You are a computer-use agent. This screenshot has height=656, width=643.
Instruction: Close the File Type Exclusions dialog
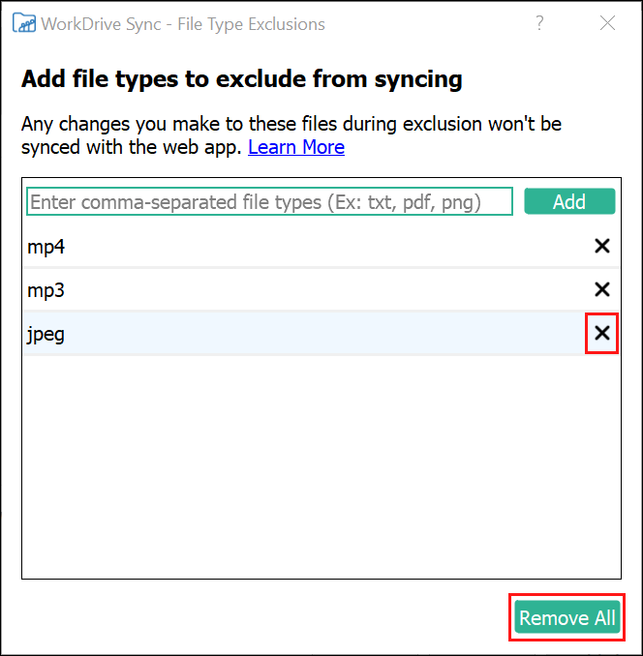[x=607, y=23]
